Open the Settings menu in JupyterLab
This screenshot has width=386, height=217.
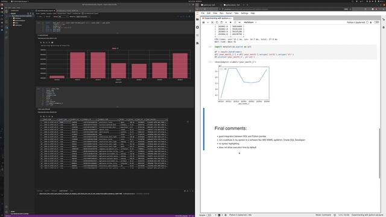point(244,13)
